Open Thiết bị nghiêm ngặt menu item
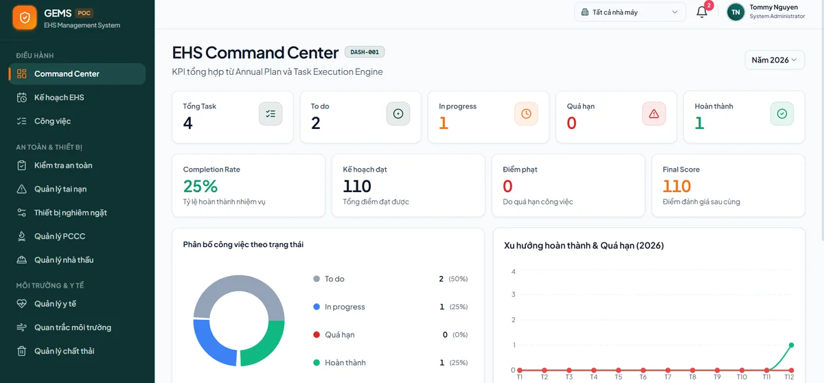Viewport: 824px width, 383px height. pyautogui.click(x=77, y=213)
